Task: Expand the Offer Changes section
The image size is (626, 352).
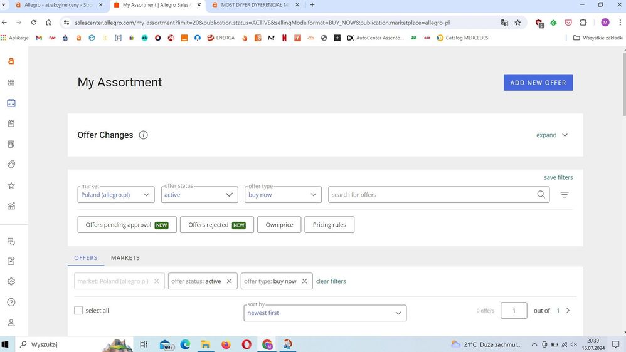Action: coord(552,135)
